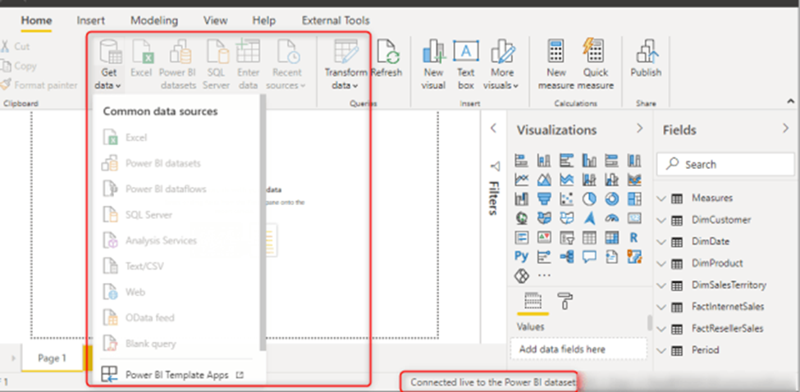Select the Line chart visual
Screen dimensions: 800x392
point(521,180)
